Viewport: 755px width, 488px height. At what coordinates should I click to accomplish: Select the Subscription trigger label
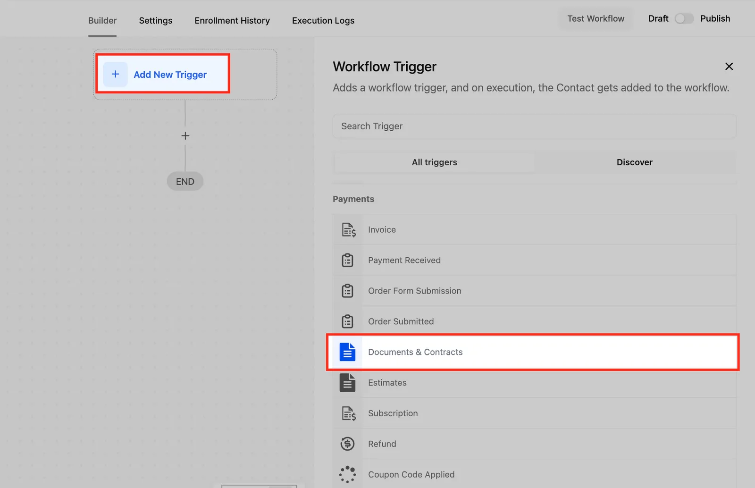click(393, 413)
